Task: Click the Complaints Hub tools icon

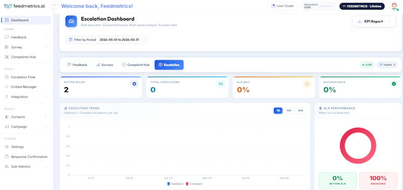Action: pyautogui.click(x=7, y=57)
